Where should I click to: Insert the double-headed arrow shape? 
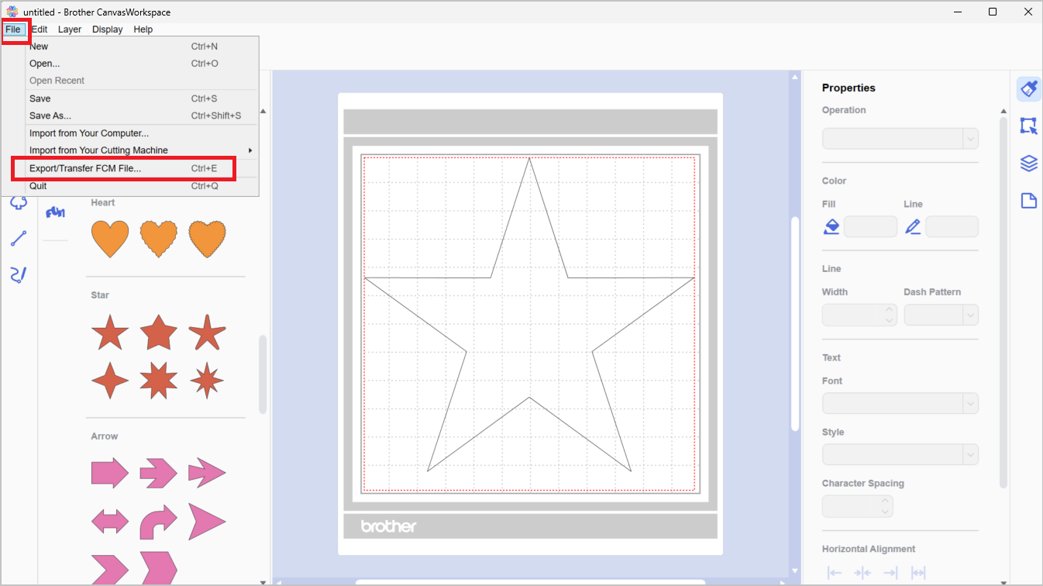click(x=110, y=521)
